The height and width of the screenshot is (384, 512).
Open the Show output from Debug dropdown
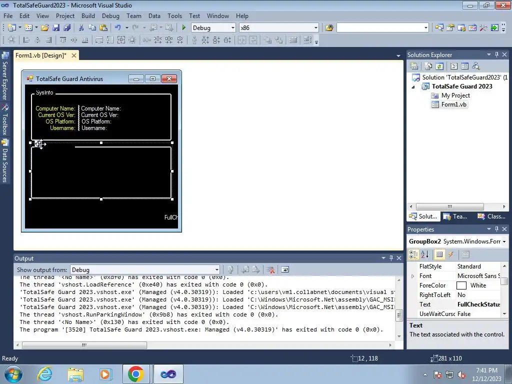(x=216, y=269)
